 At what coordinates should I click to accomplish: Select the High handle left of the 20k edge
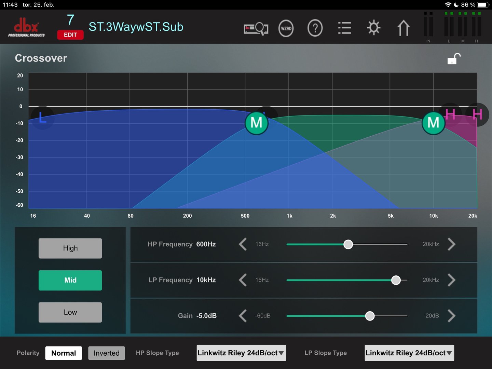(450, 114)
